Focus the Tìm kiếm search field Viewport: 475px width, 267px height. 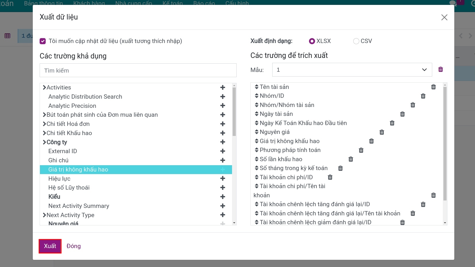coord(138,70)
